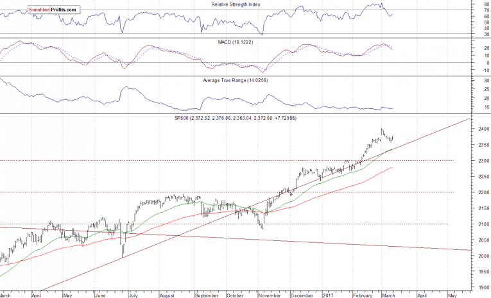Select December on the time axis
The height and width of the screenshot is (298, 491).
coord(300,295)
